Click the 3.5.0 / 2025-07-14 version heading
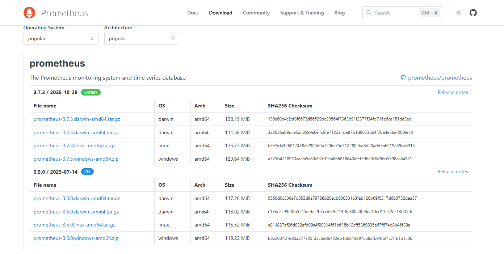 [x=55, y=172]
